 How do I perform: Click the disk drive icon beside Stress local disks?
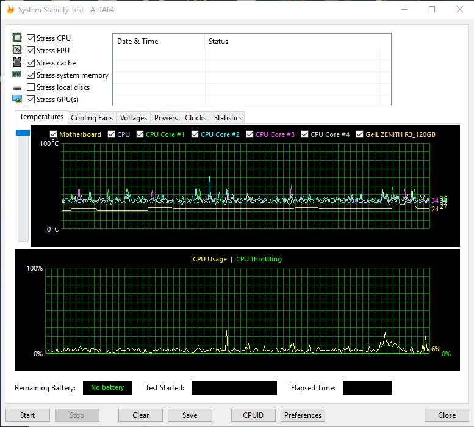[x=17, y=88]
